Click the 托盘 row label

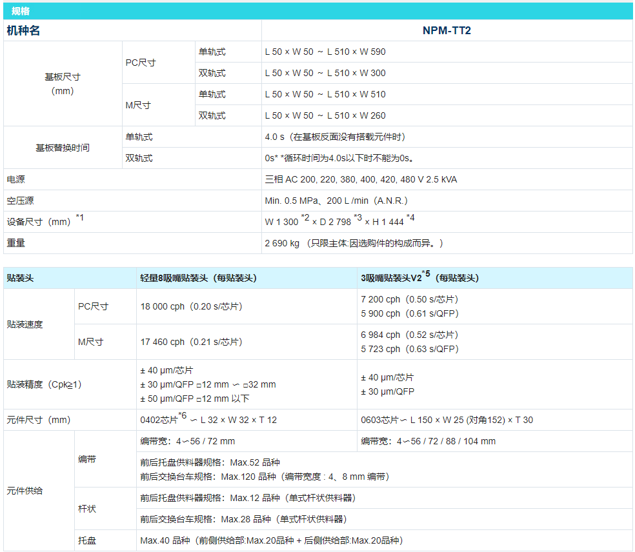[87, 540]
